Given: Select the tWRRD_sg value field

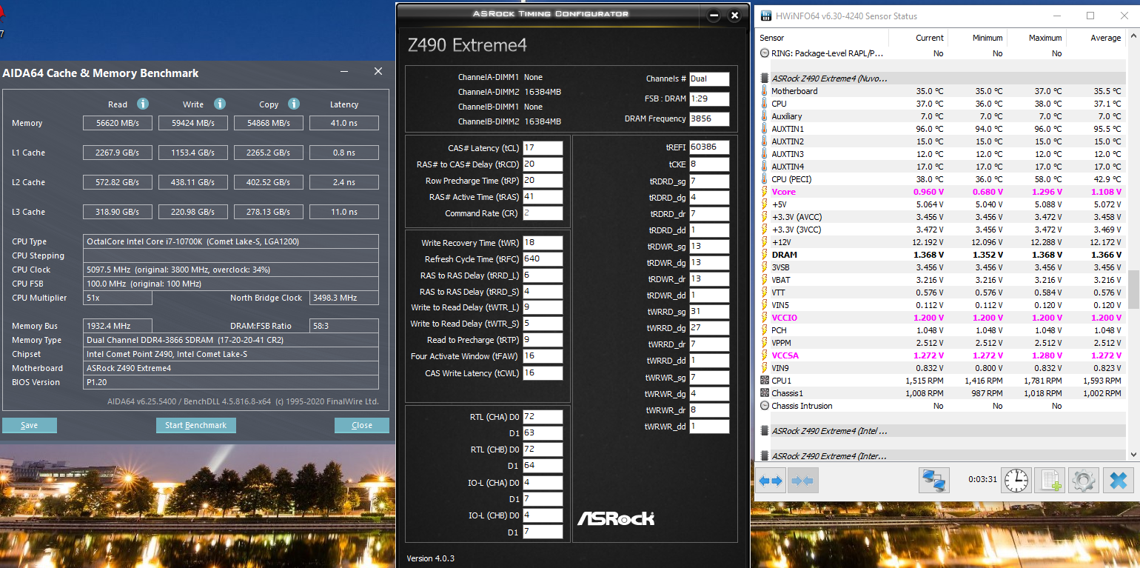Looking at the screenshot, I should click(709, 312).
